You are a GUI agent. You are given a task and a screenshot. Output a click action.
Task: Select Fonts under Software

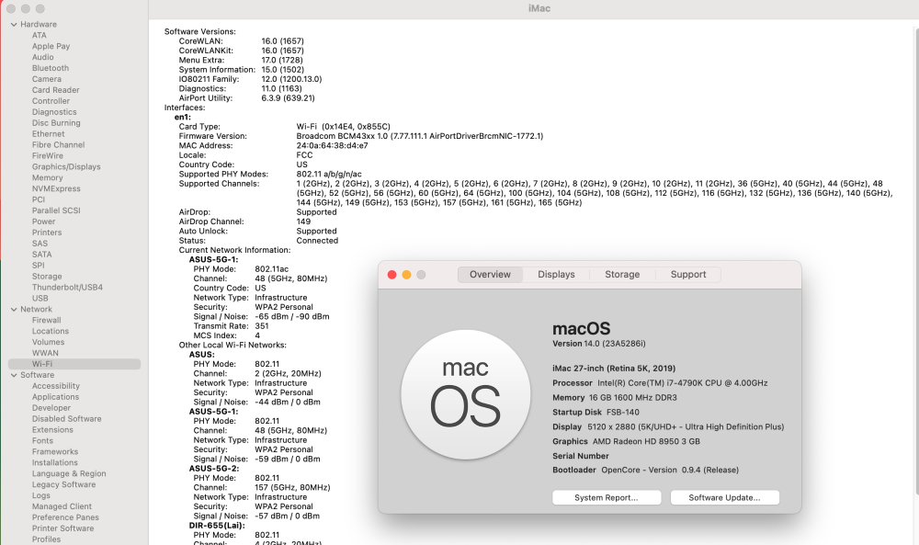(x=42, y=441)
